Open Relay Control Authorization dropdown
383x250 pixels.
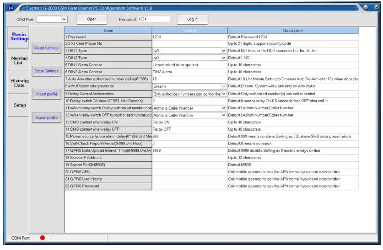click(223, 94)
